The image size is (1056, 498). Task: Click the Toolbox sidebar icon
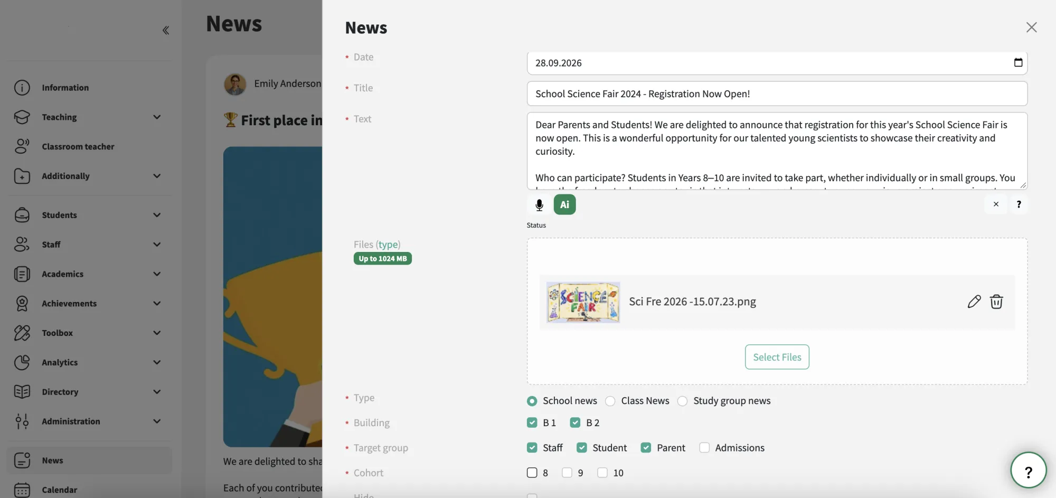coord(22,333)
